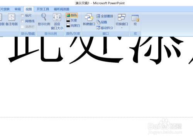
Task: Open the Slide Show (幻灯片放映) tab
Action: (5, 9)
